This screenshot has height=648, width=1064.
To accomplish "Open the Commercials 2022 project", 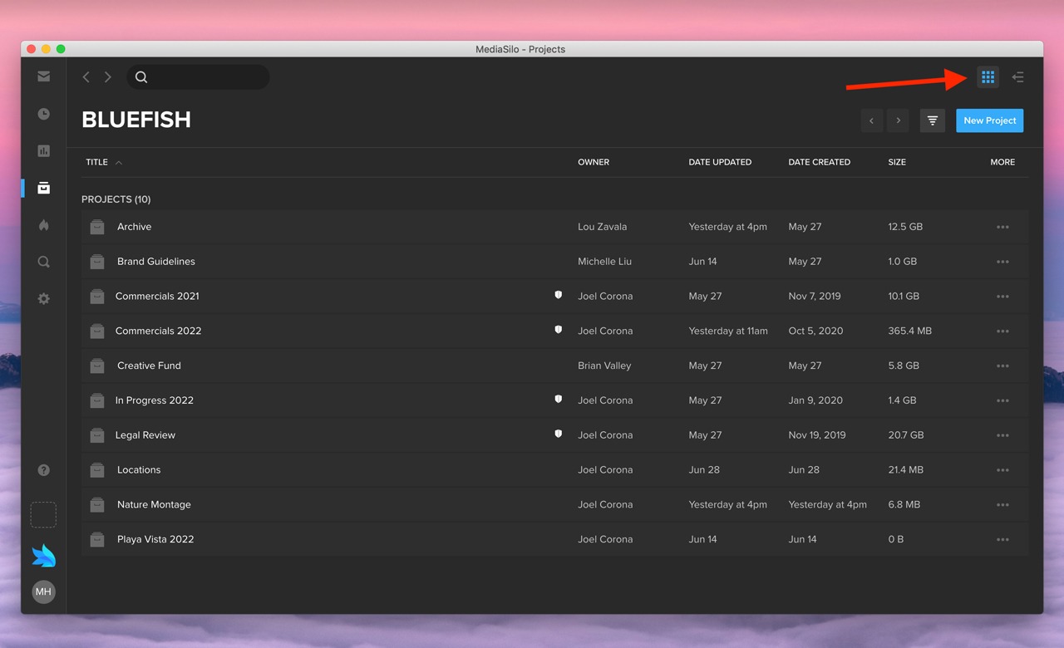I will coord(158,331).
